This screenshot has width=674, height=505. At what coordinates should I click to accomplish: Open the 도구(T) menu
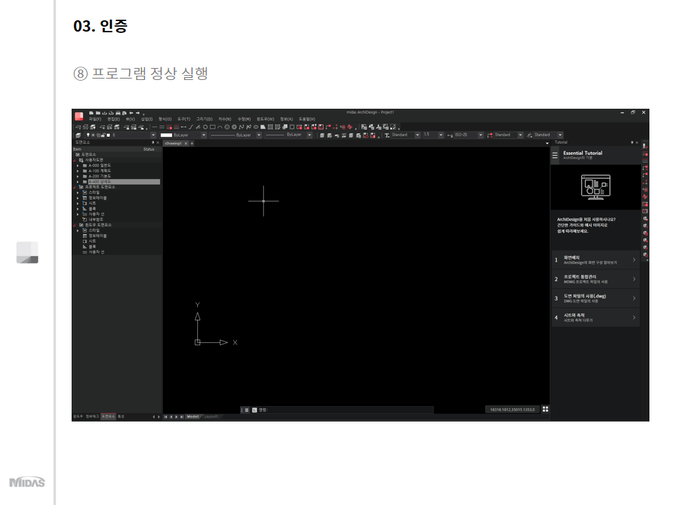(x=183, y=119)
